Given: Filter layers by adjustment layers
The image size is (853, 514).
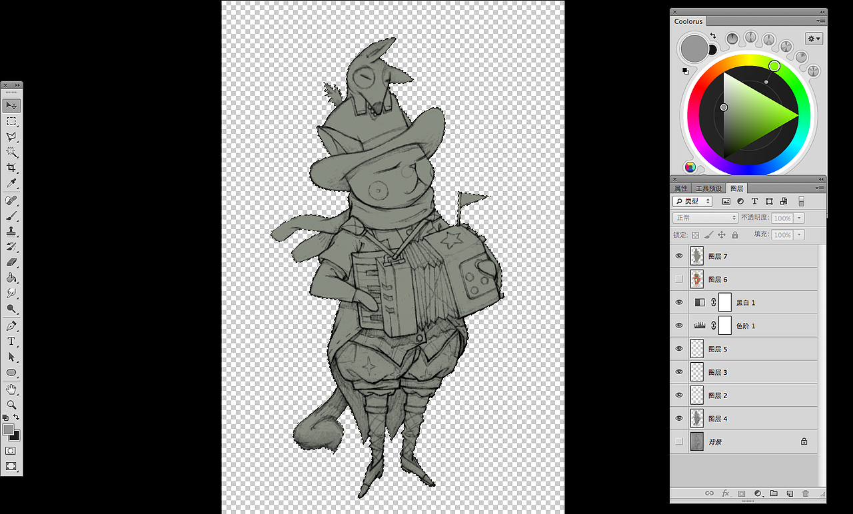Looking at the screenshot, I should pos(740,201).
